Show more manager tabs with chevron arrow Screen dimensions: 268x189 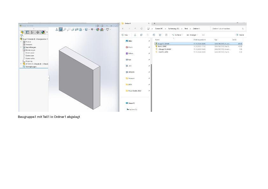pos(47,32)
